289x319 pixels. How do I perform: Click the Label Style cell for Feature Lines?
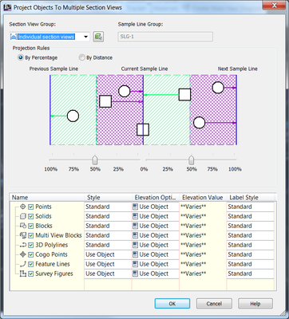(x=251, y=264)
